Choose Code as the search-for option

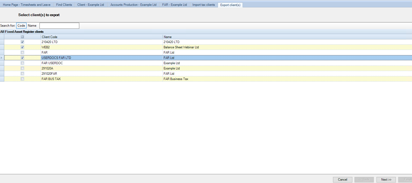coord(21,26)
